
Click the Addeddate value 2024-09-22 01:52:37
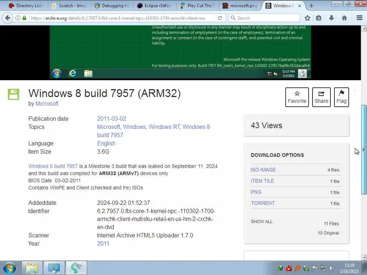[124, 203]
